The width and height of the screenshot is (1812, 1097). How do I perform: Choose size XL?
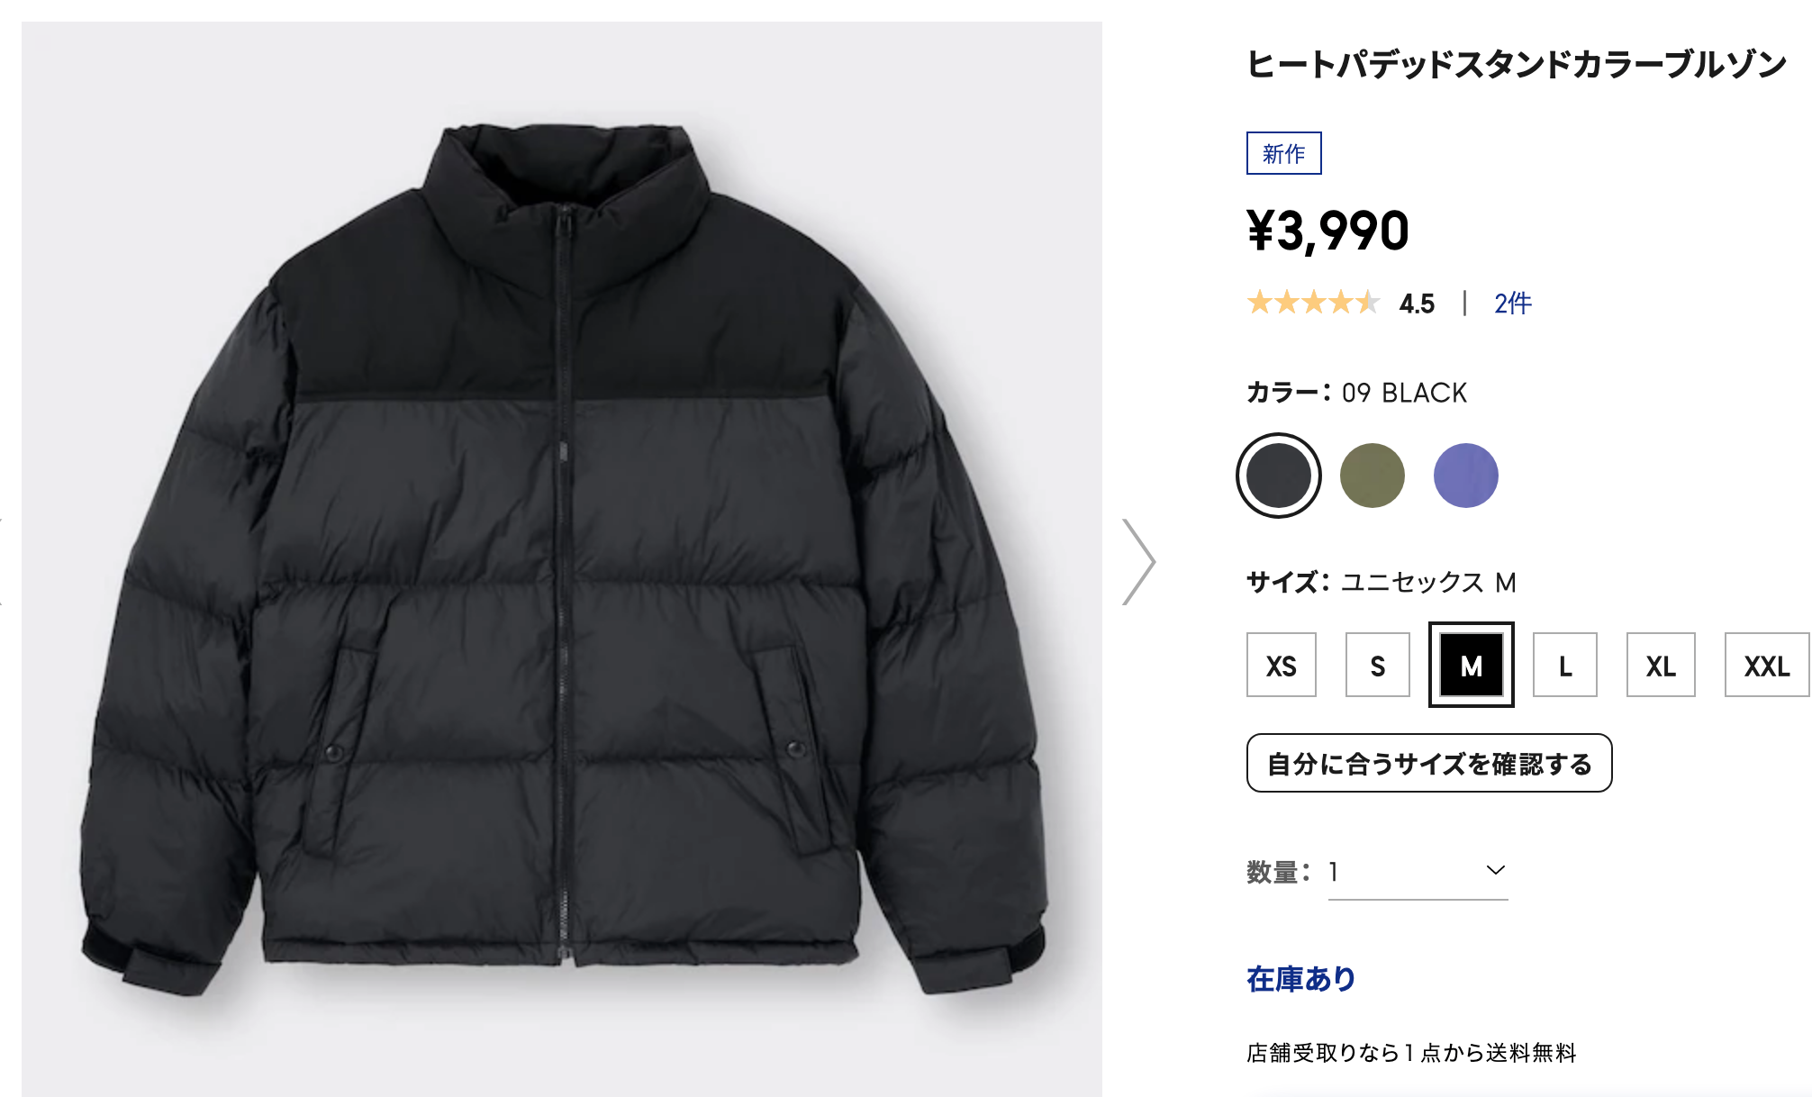click(1660, 666)
